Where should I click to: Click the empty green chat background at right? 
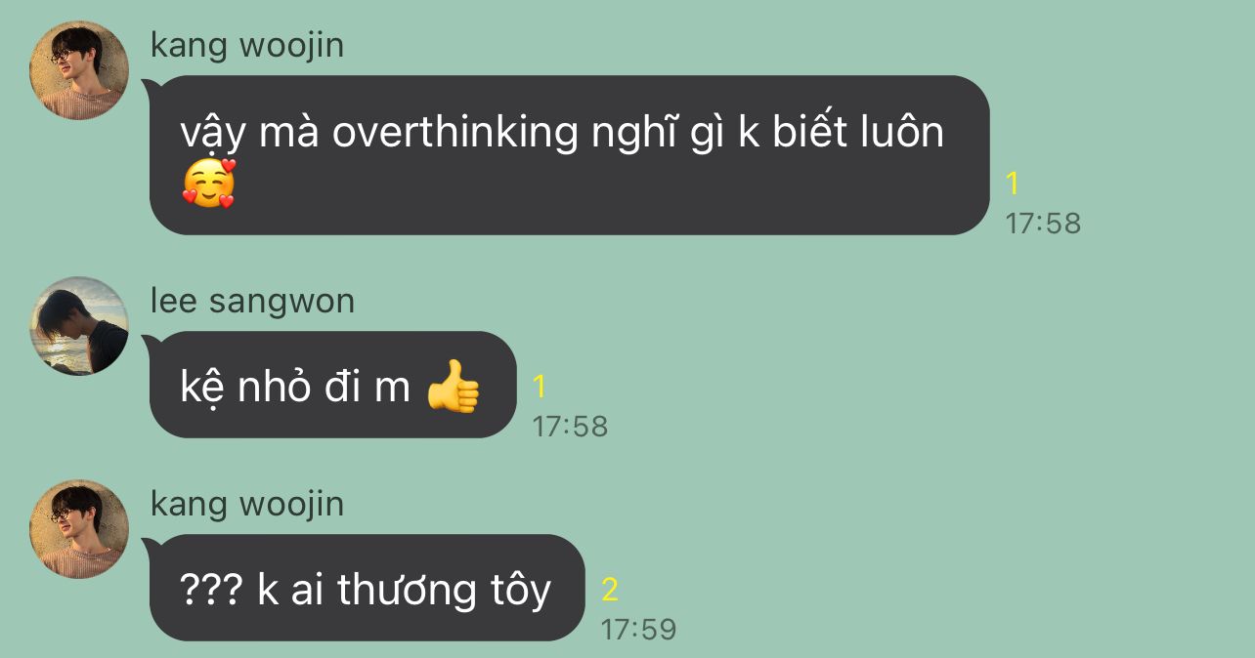click(977, 439)
